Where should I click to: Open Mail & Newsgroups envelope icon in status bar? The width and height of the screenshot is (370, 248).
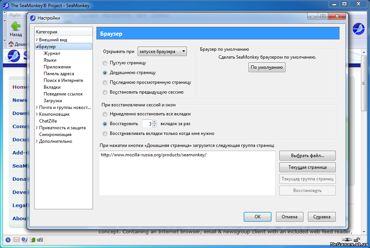(x=17, y=240)
